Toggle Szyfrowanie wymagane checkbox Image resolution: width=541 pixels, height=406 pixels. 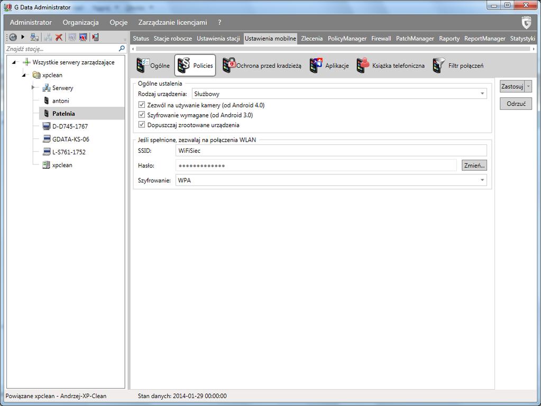[141, 115]
